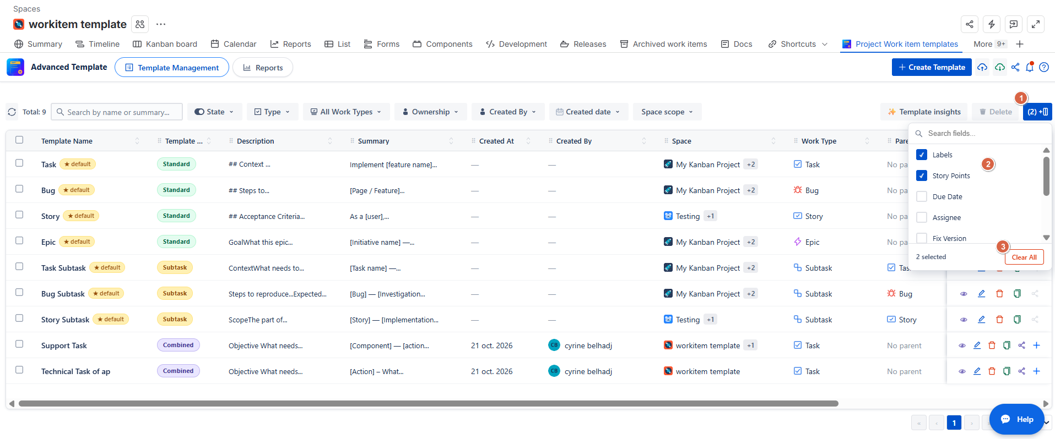Open the State filter dropdown

click(x=214, y=112)
